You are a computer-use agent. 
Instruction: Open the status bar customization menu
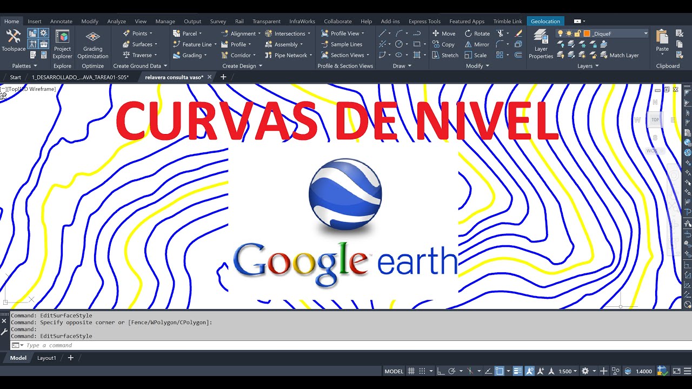click(x=688, y=371)
